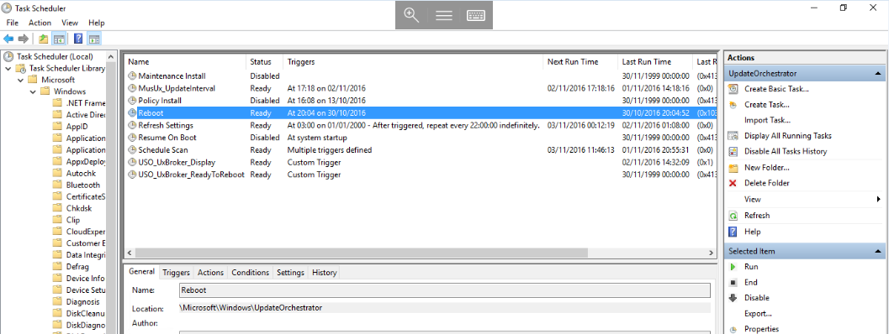889x334 pixels.
Task: Click Export... action
Action: (x=758, y=314)
